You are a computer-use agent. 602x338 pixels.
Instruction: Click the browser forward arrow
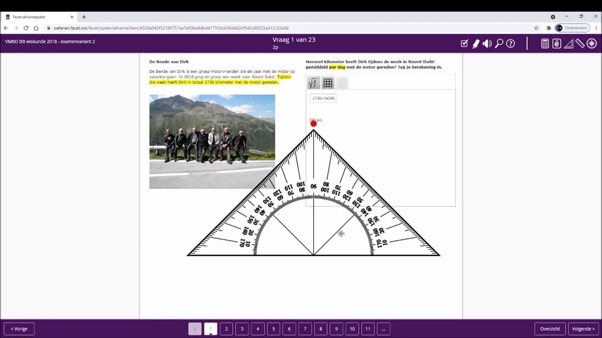[16, 28]
